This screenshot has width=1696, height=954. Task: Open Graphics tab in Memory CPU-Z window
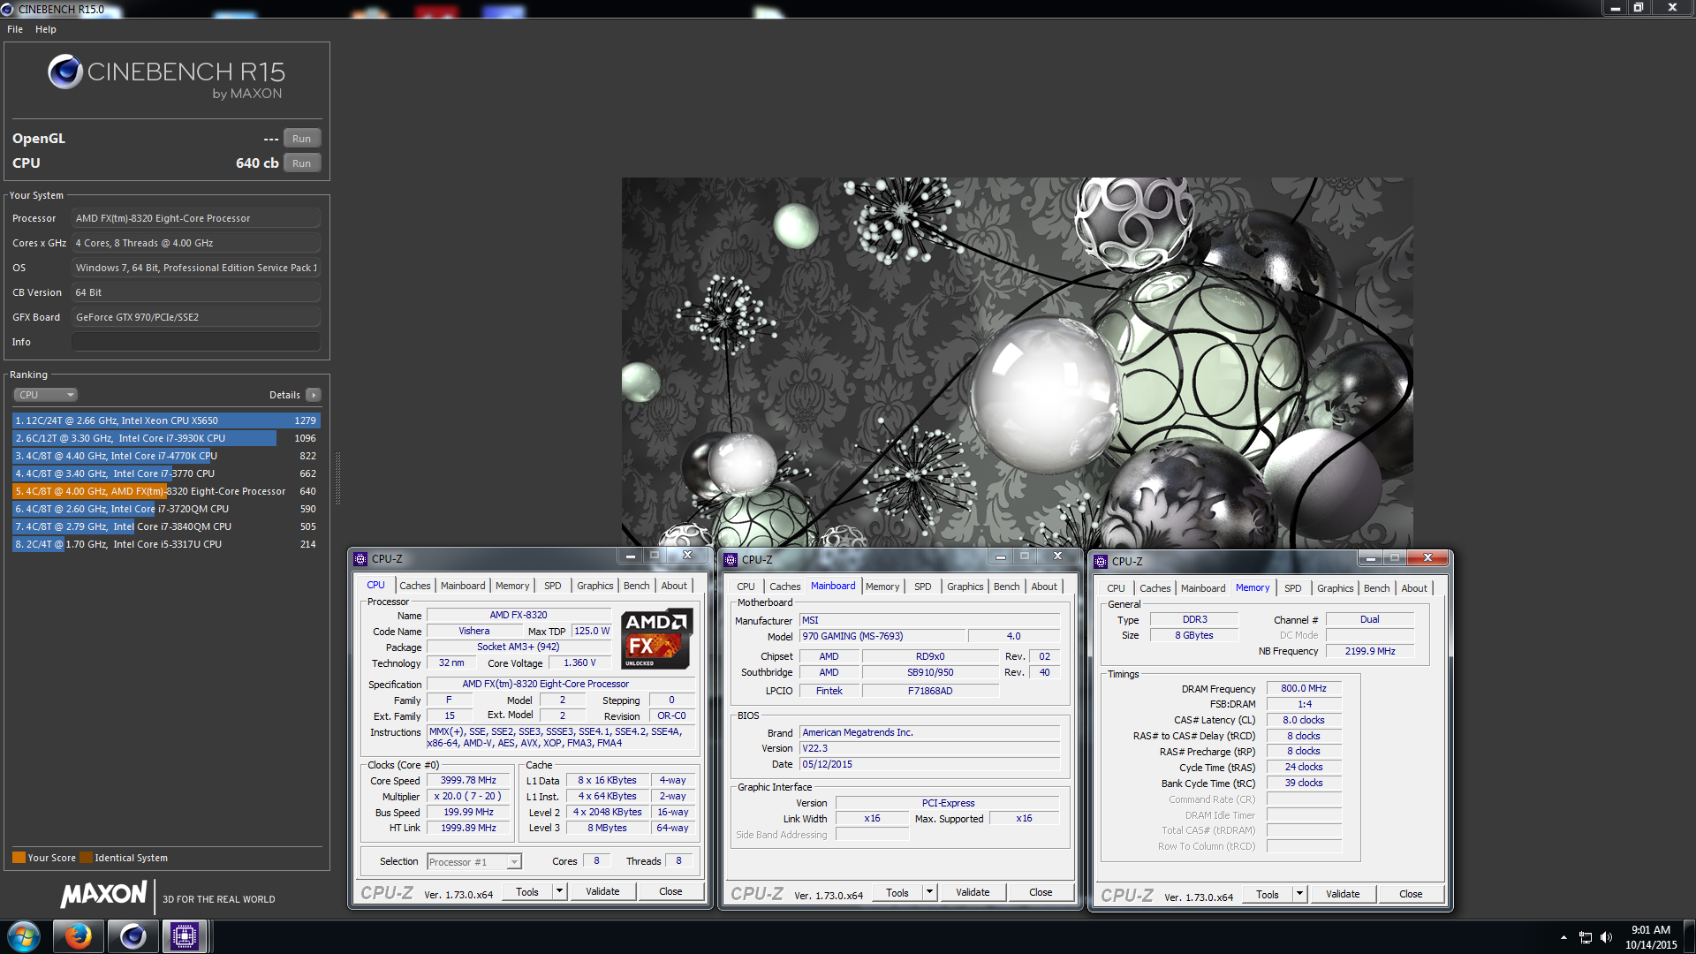(1335, 588)
